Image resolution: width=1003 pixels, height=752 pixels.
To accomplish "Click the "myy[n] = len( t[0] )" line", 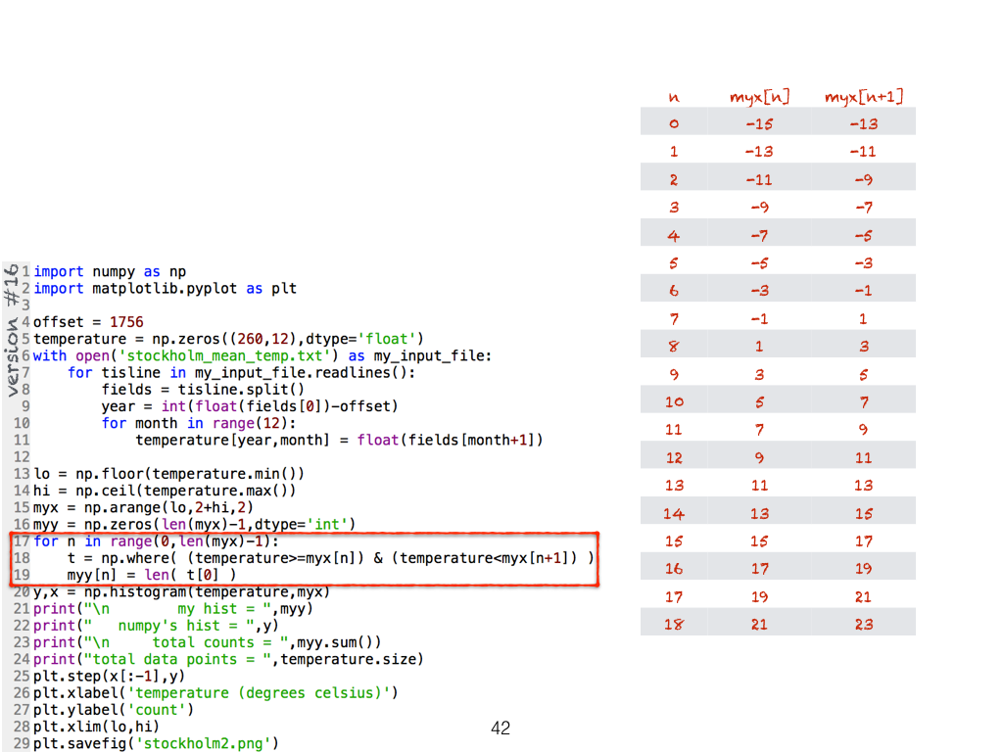I will [x=152, y=575].
